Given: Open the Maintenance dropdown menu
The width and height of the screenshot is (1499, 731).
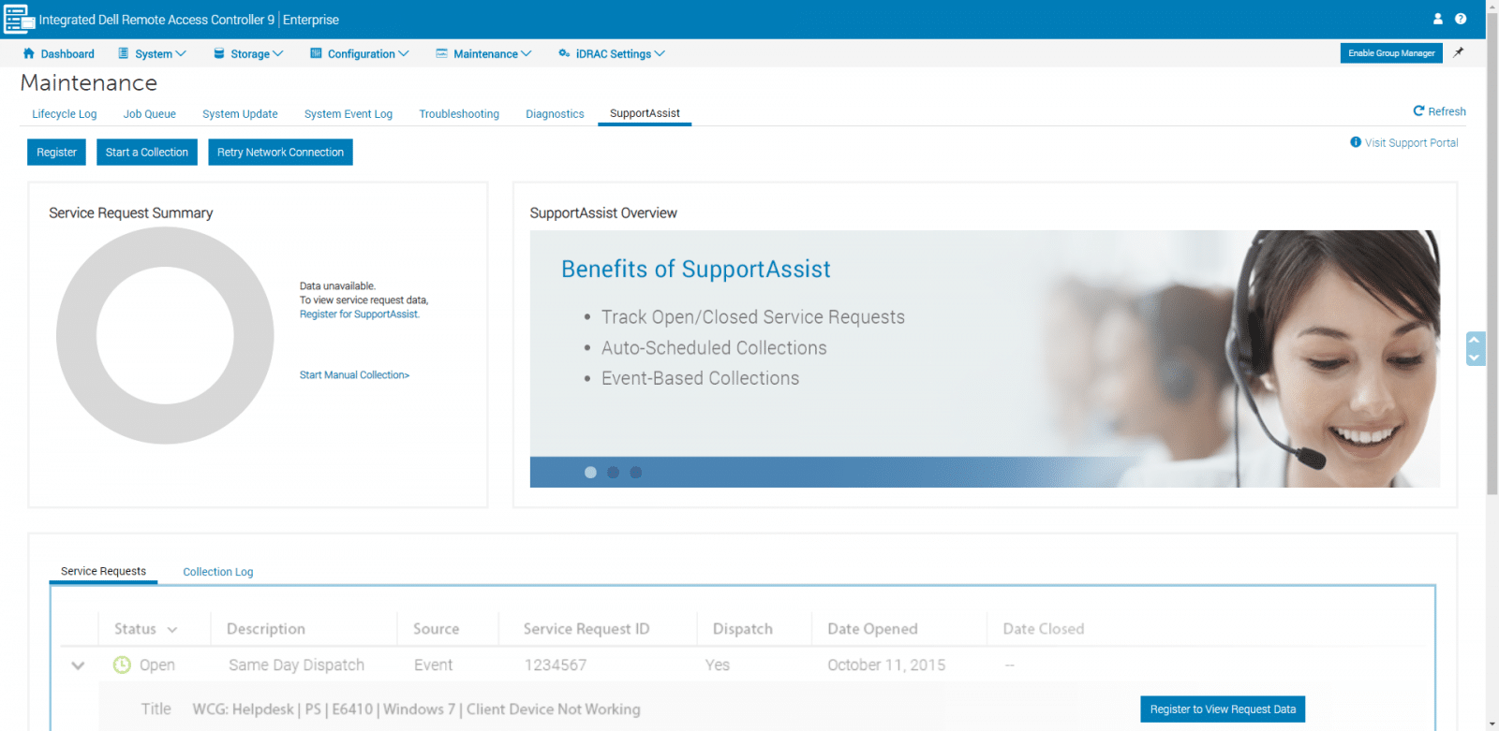Looking at the screenshot, I should pos(483,54).
